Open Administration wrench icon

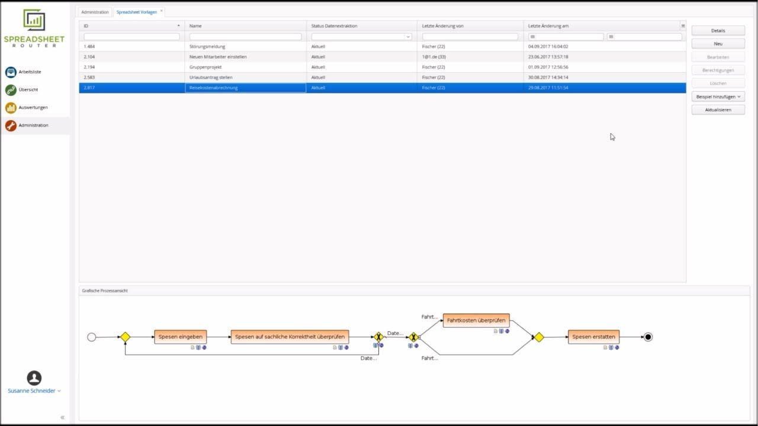click(11, 125)
